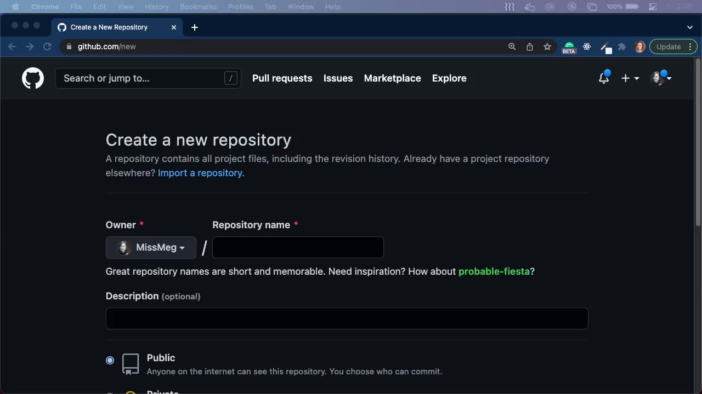Open the MissMeg owner dropdown
702x394 pixels.
151,247
